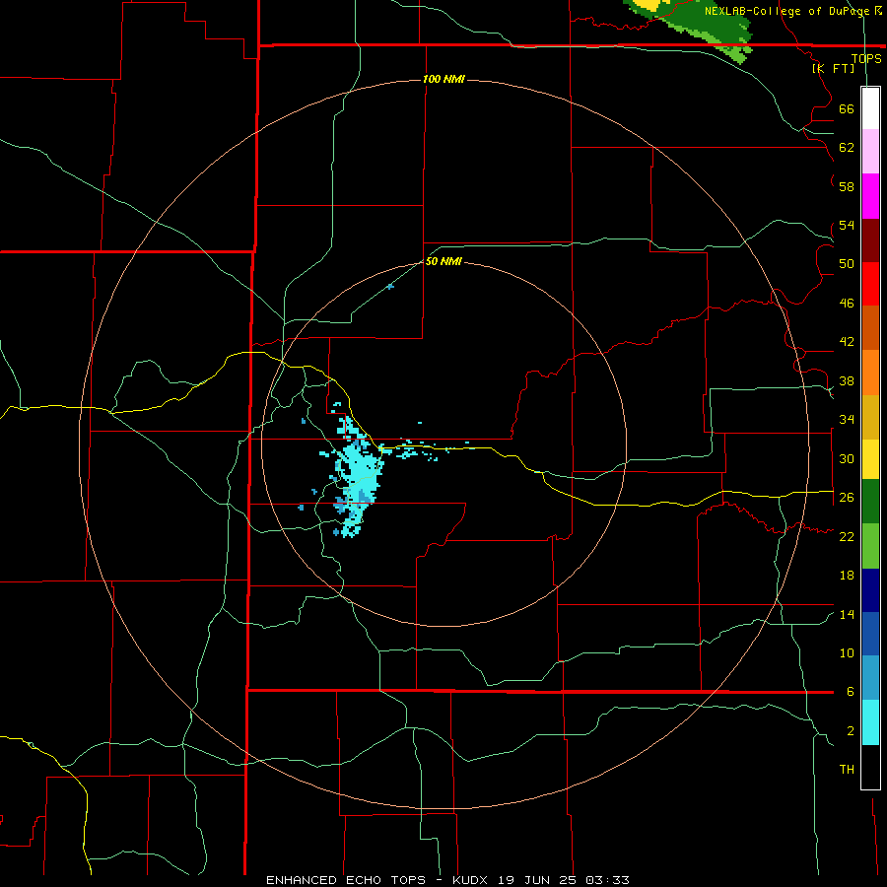Click the light blue 6-10 kft legend swatch

click(x=870, y=678)
